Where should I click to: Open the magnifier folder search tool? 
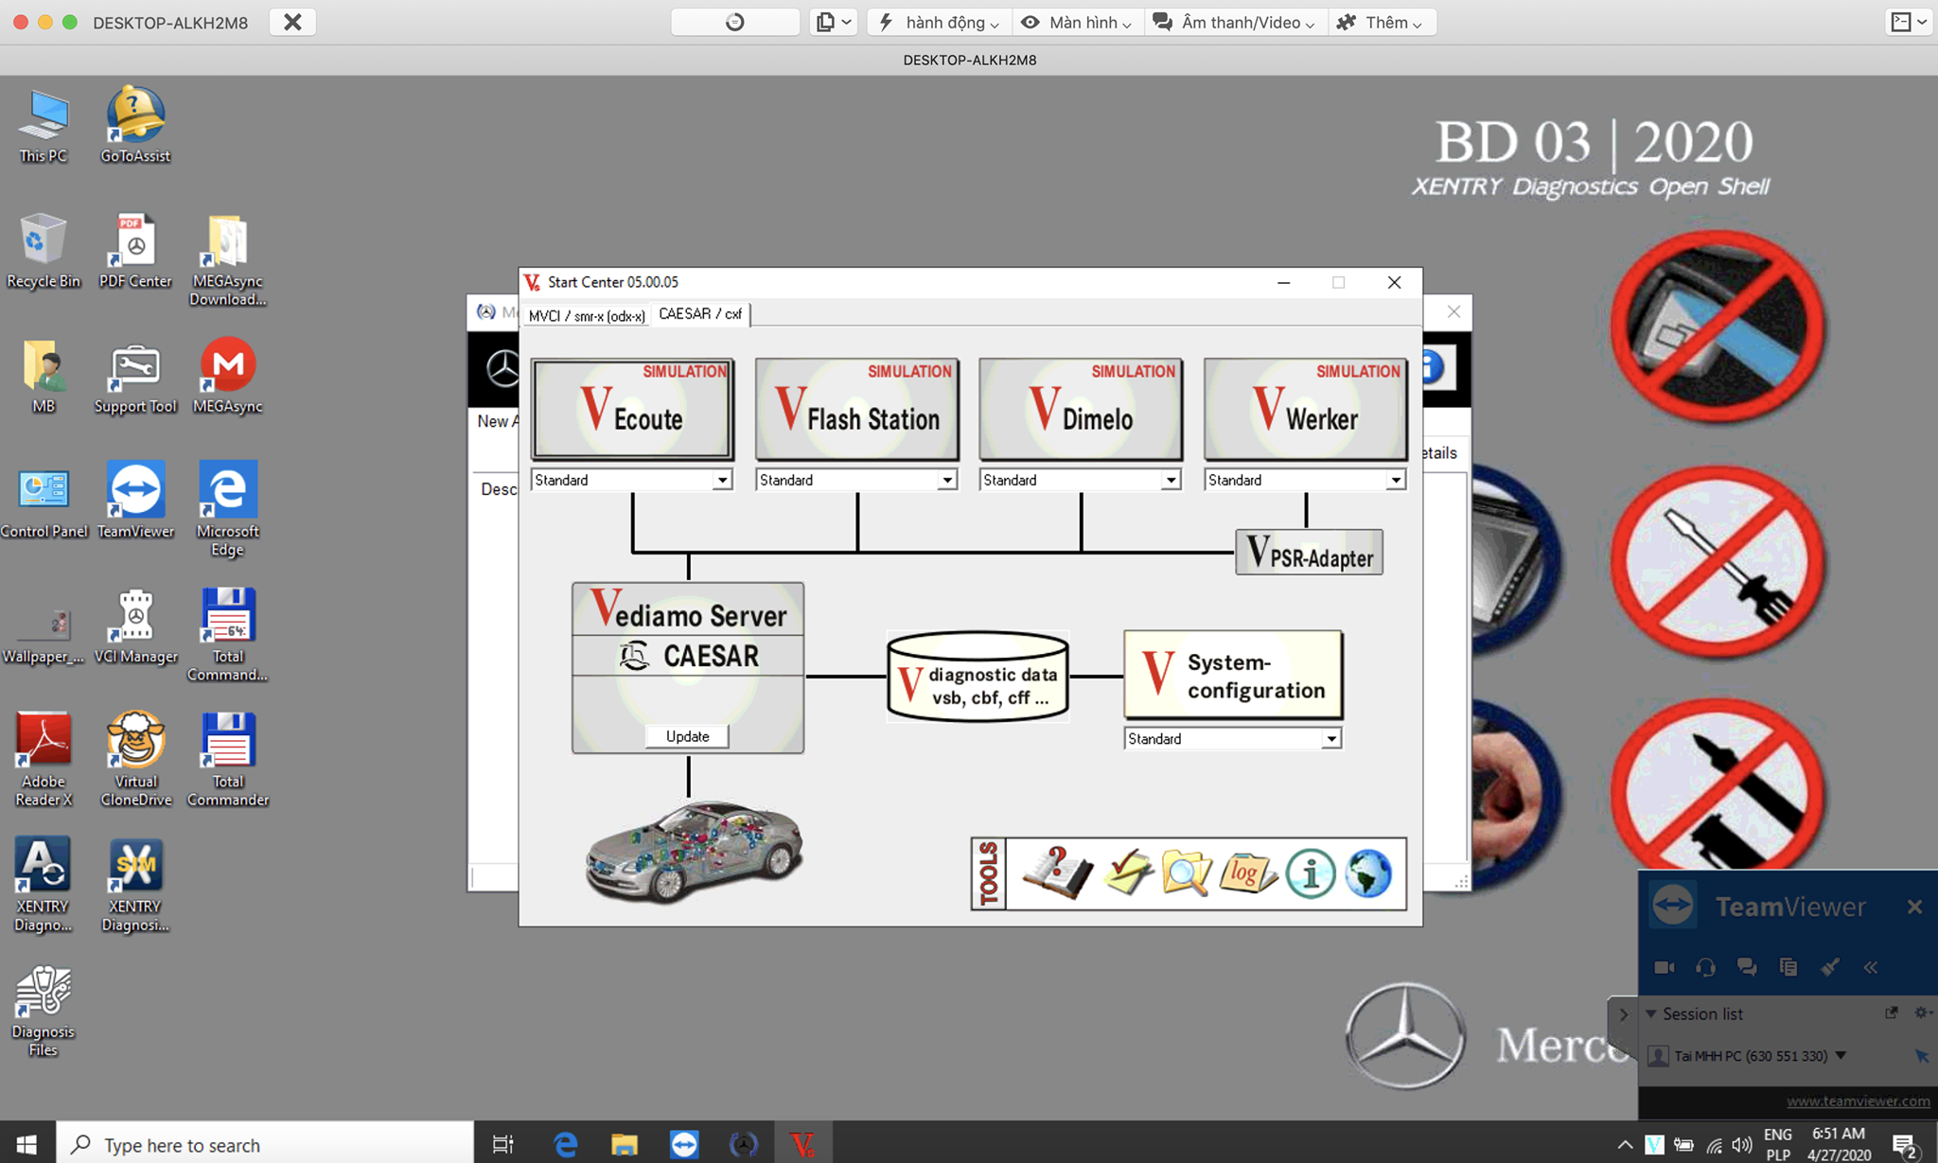[x=1187, y=873]
